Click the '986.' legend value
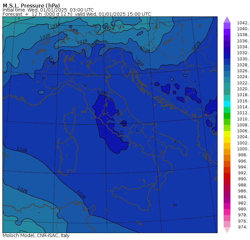The image size is (250, 240). tap(243, 191)
